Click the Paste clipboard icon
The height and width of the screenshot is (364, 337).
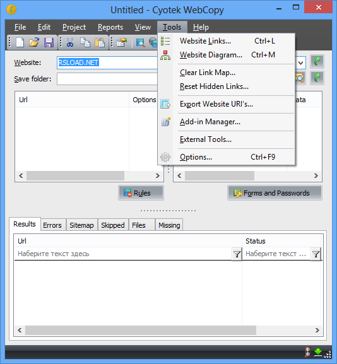[100, 42]
